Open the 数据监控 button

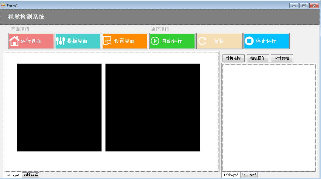click(233, 58)
